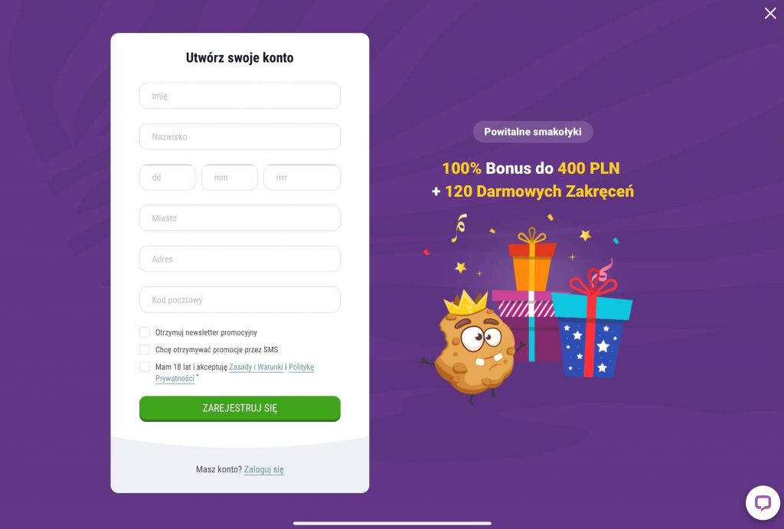Check the 18 years age confirmation box
Image resolution: width=784 pixels, height=529 pixels.
145,367
